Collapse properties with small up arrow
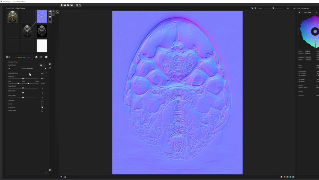319x180 pixels. coord(46,73)
